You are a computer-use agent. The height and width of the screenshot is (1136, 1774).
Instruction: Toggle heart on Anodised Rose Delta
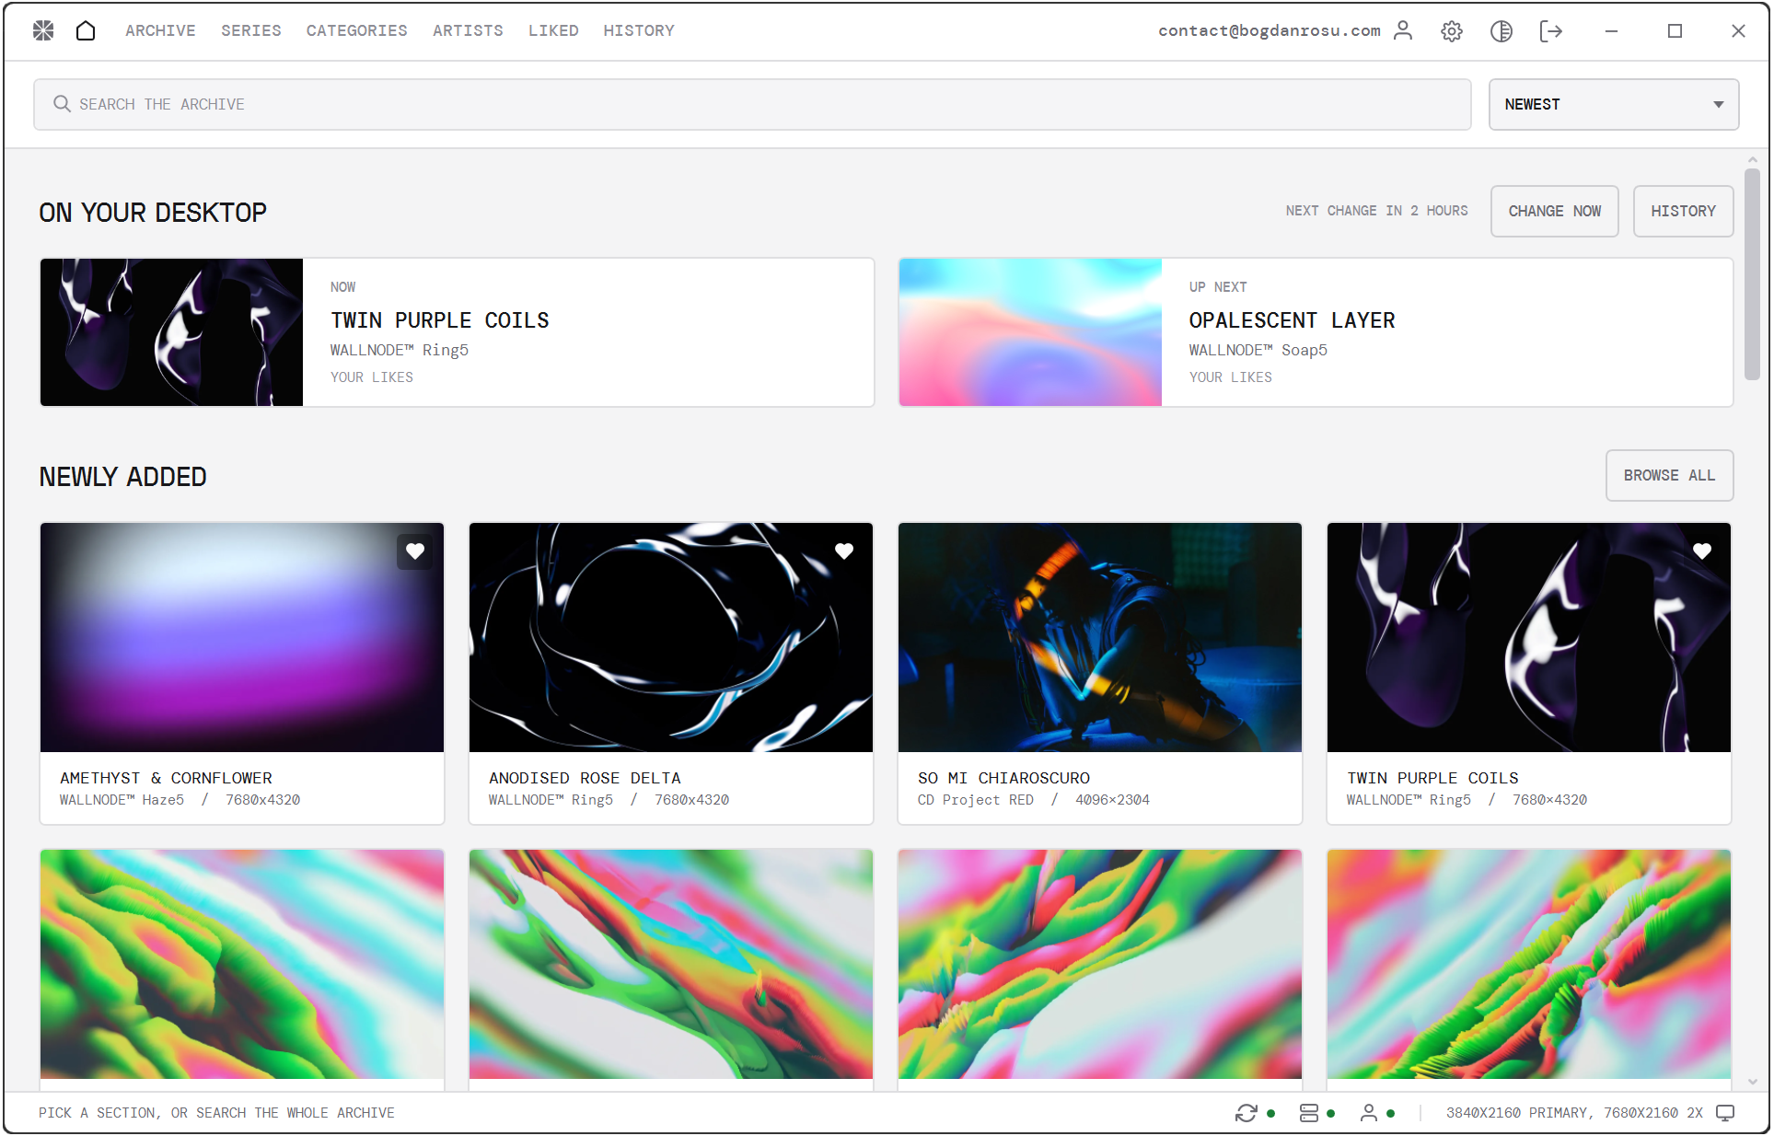[844, 551]
